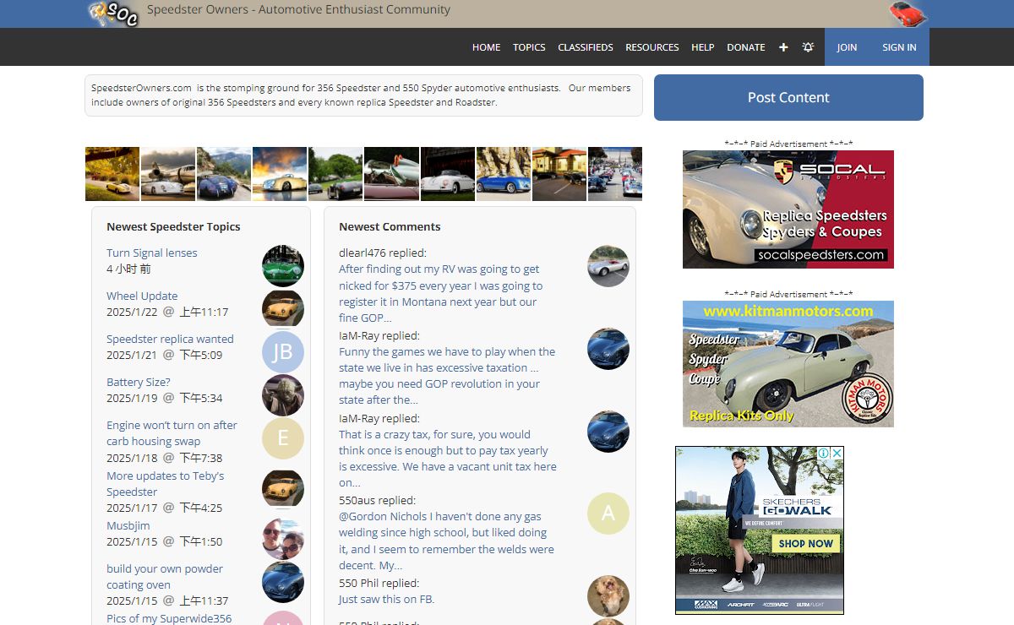
Task: Open the 'Engine won't turn on' topic
Action: [172, 433]
